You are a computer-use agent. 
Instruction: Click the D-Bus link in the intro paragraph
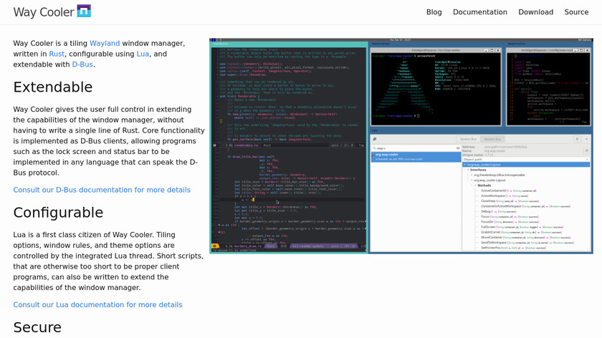[x=82, y=64]
